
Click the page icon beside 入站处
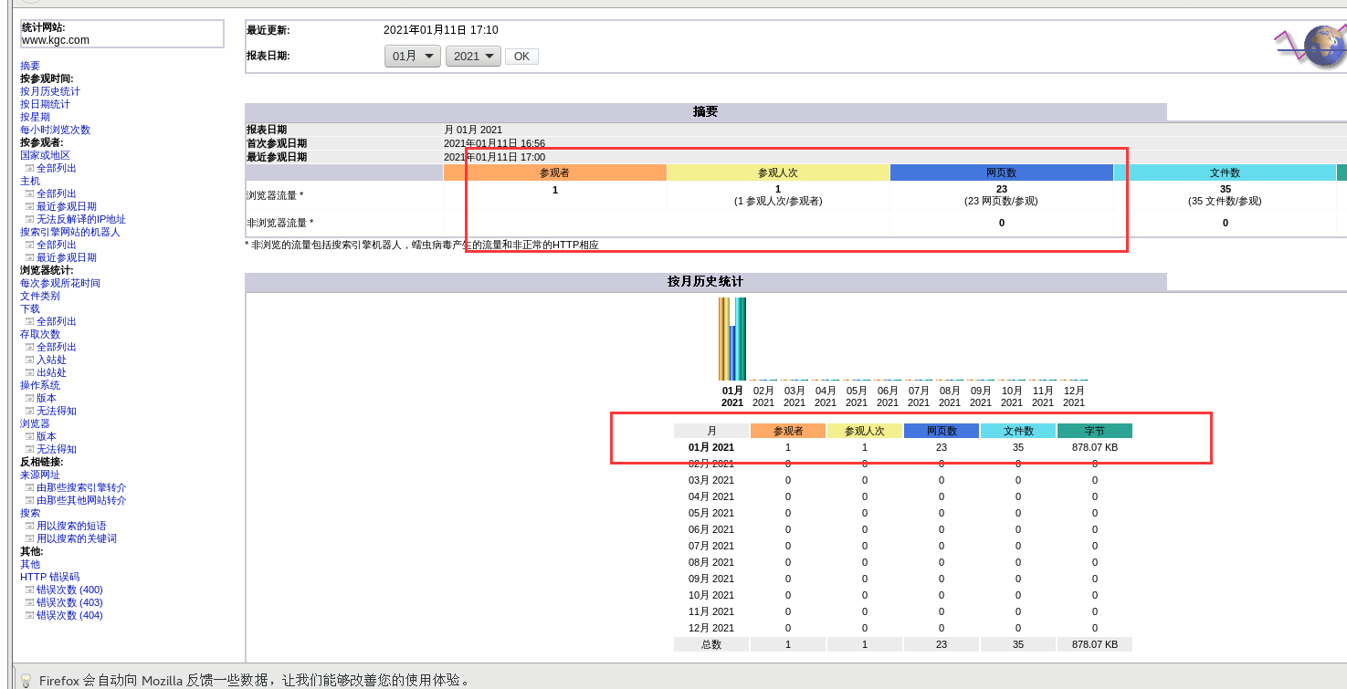(x=31, y=359)
